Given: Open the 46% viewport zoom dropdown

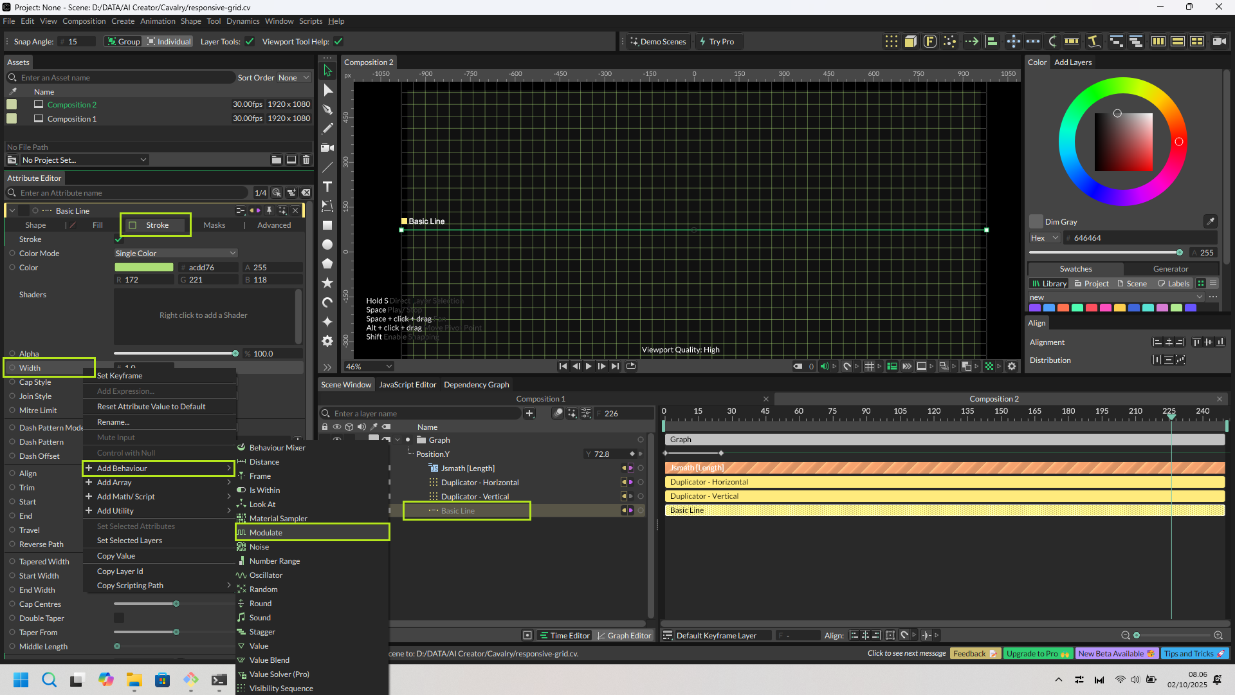Looking at the screenshot, I should [x=369, y=367].
